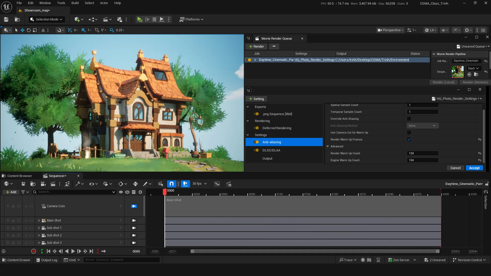The image size is (491, 276).
Task: Play the sequence forward
Action: tap(73, 251)
